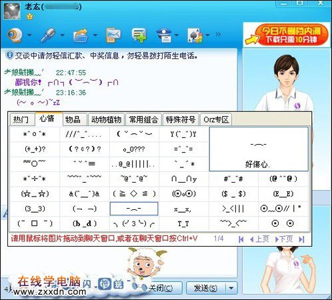The height and width of the screenshot is (300, 332).
Task: Expand more toolbar items chevron
Action: 218,35
